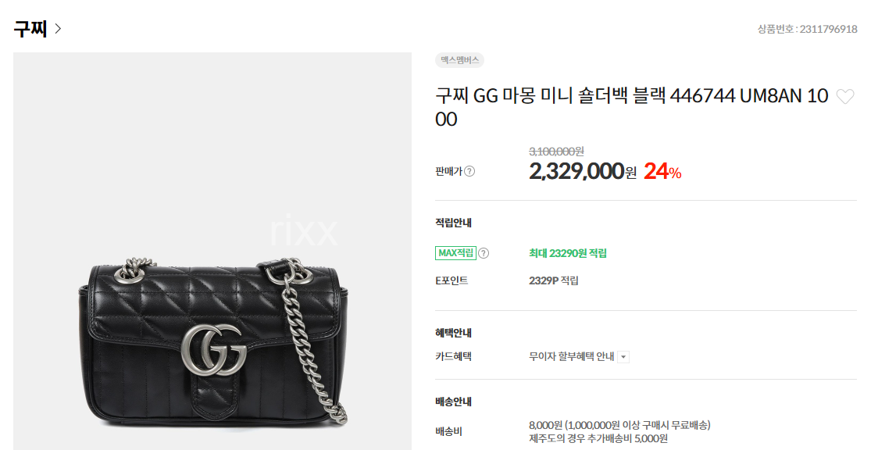
Task: Click the 2329P 적립 E포인트 value
Action: 554,280
